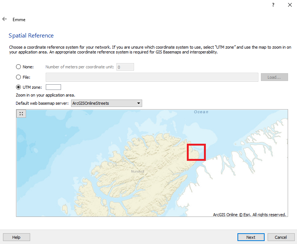Screen dimensions: 297x244
Task: Click the Nunavut label on the map
Action: [137, 172]
